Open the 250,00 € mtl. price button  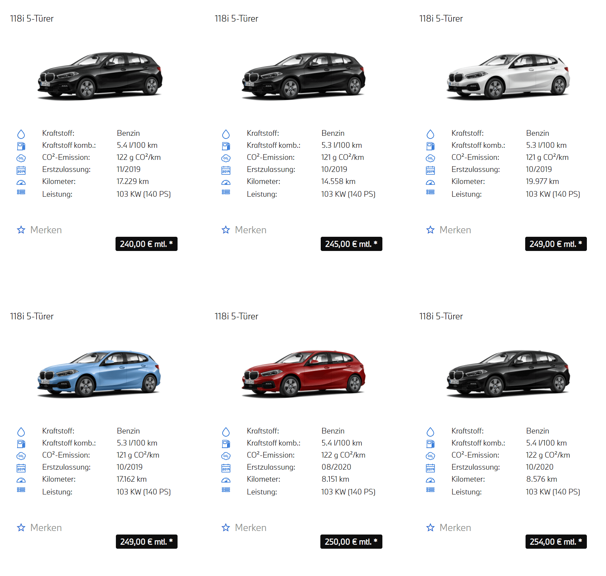[x=351, y=542]
